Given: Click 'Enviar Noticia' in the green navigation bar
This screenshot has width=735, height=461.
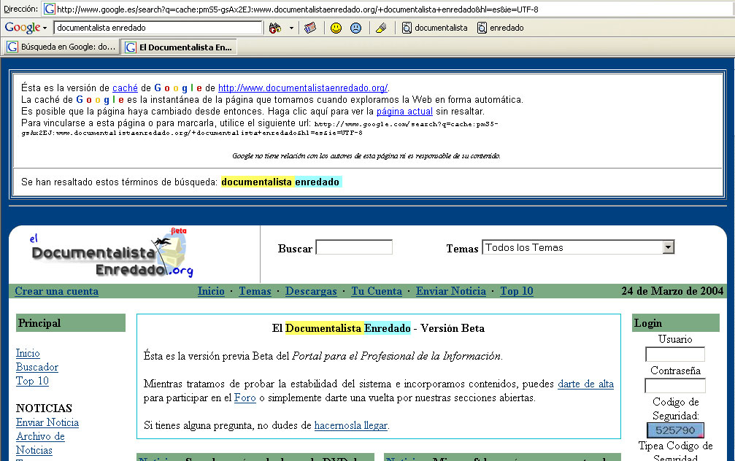Looking at the screenshot, I should 451,291.
